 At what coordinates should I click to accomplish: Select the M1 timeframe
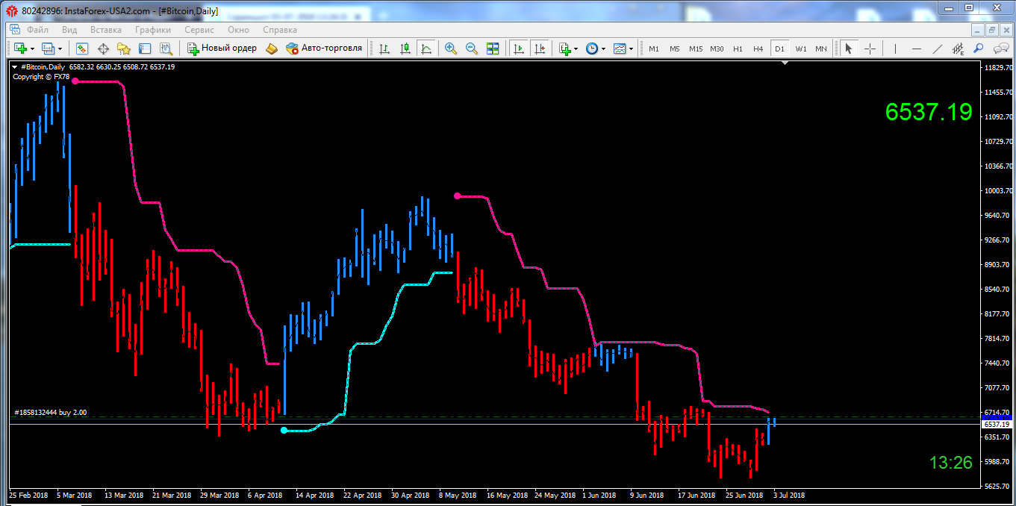[x=654, y=49]
